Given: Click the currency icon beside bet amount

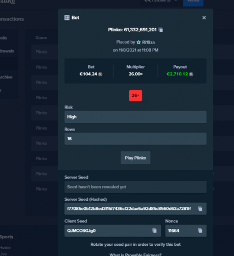Looking at the screenshot, I should point(100,74).
